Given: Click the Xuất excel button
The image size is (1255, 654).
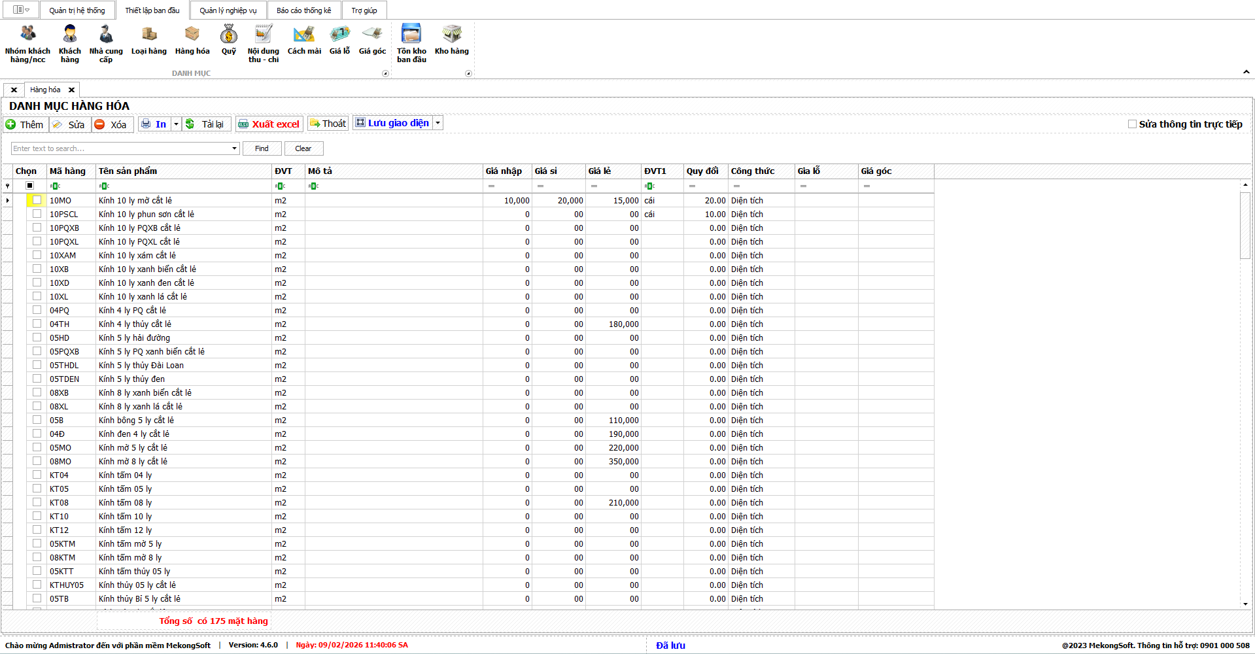Looking at the screenshot, I should pos(269,124).
